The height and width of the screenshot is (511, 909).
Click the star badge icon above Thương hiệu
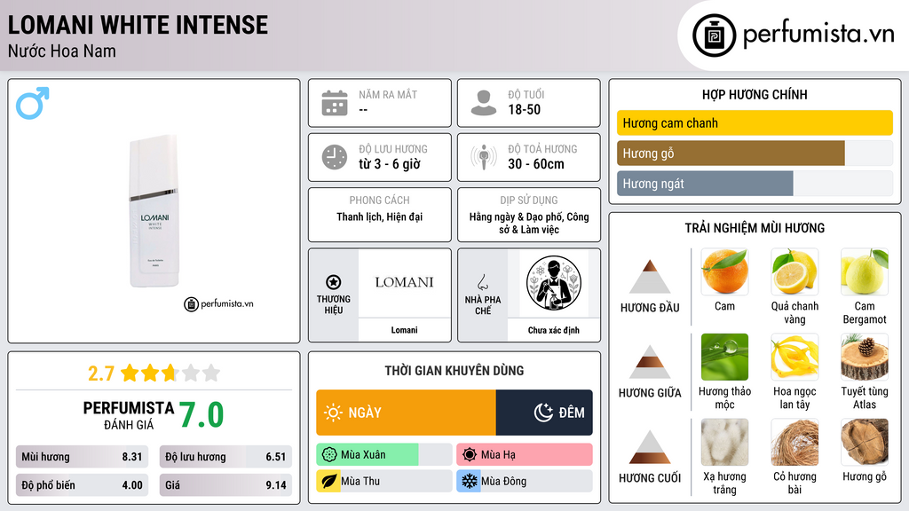click(x=334, y=282)
